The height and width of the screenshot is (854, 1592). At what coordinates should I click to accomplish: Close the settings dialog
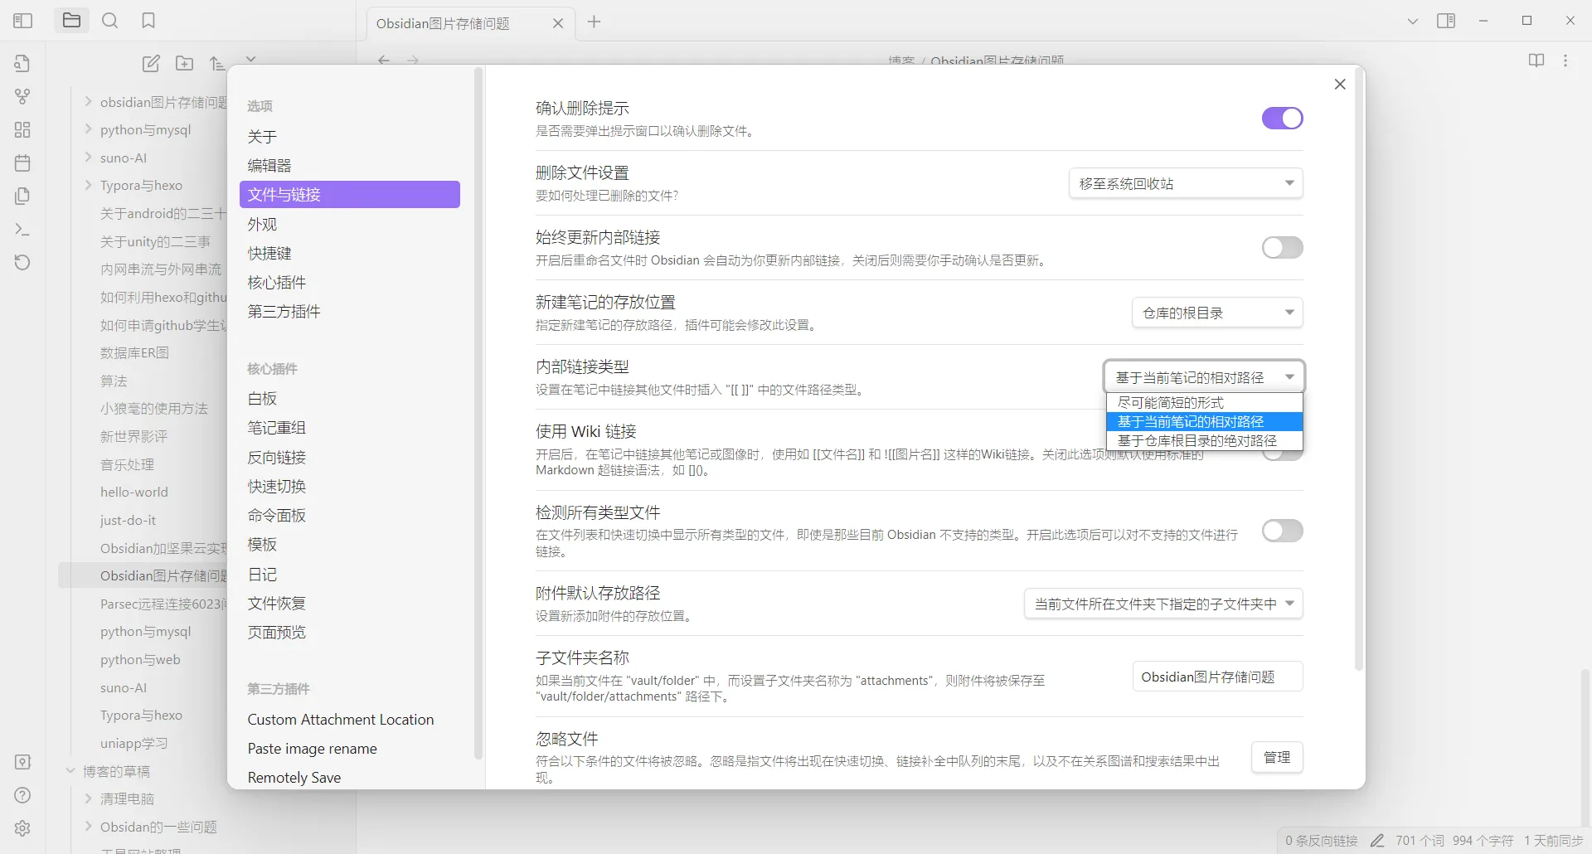1340,84
